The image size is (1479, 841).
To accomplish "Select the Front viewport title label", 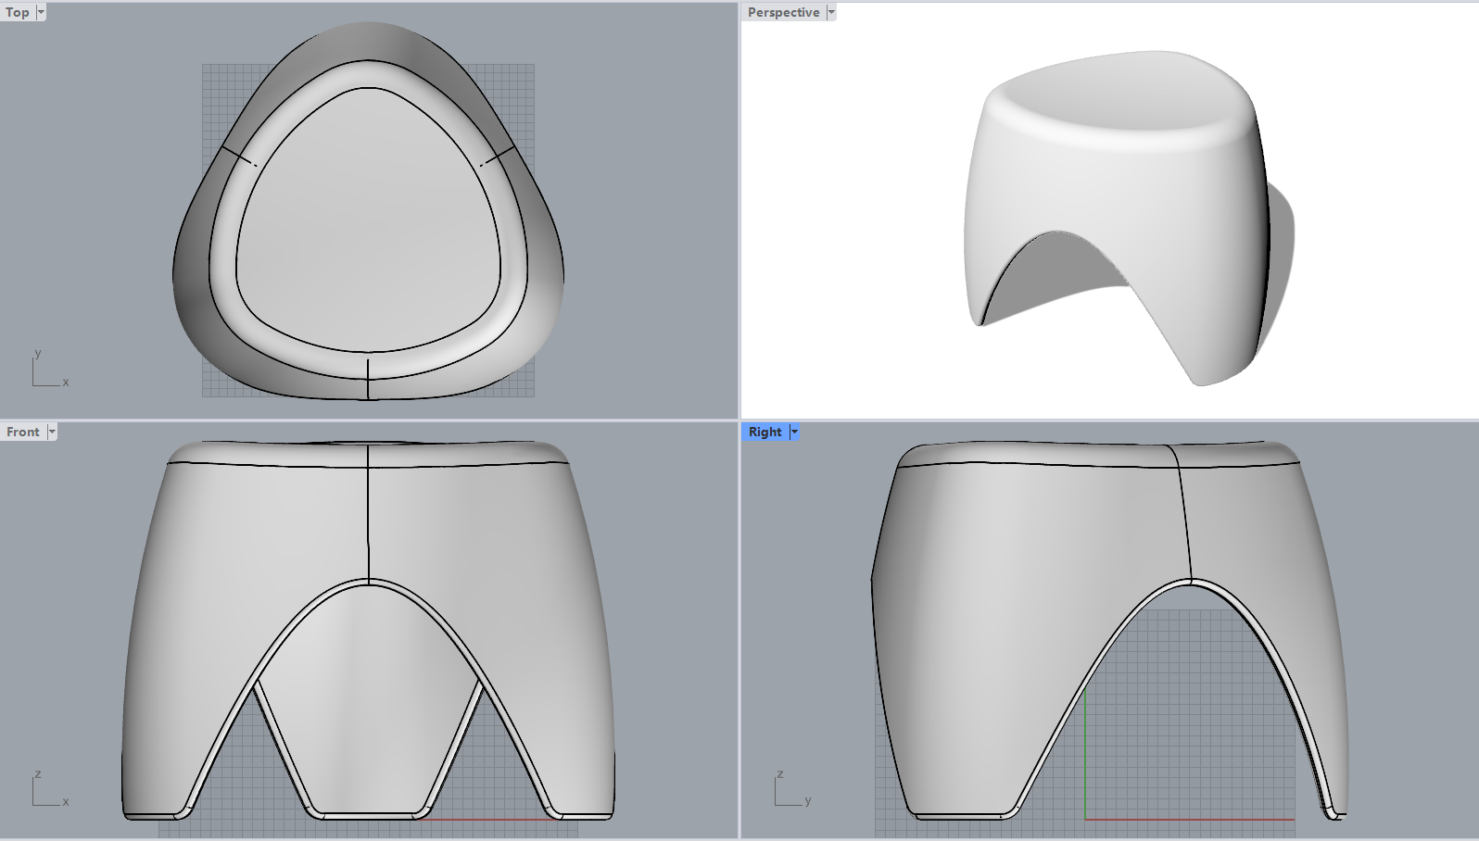I will [23, 432].
